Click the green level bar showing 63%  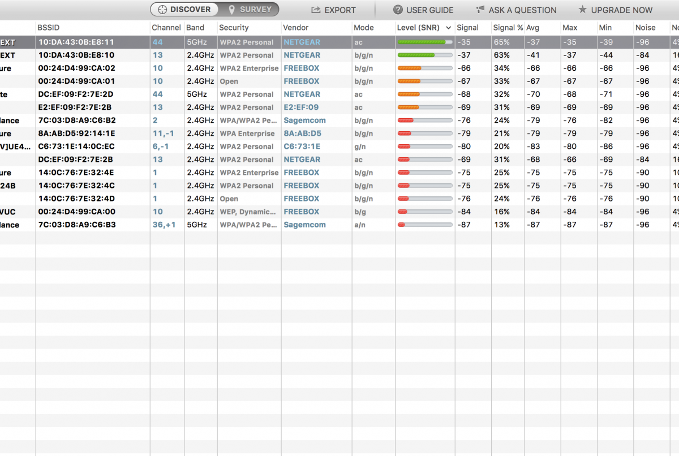pyautogui.click(x=425, y=55)
